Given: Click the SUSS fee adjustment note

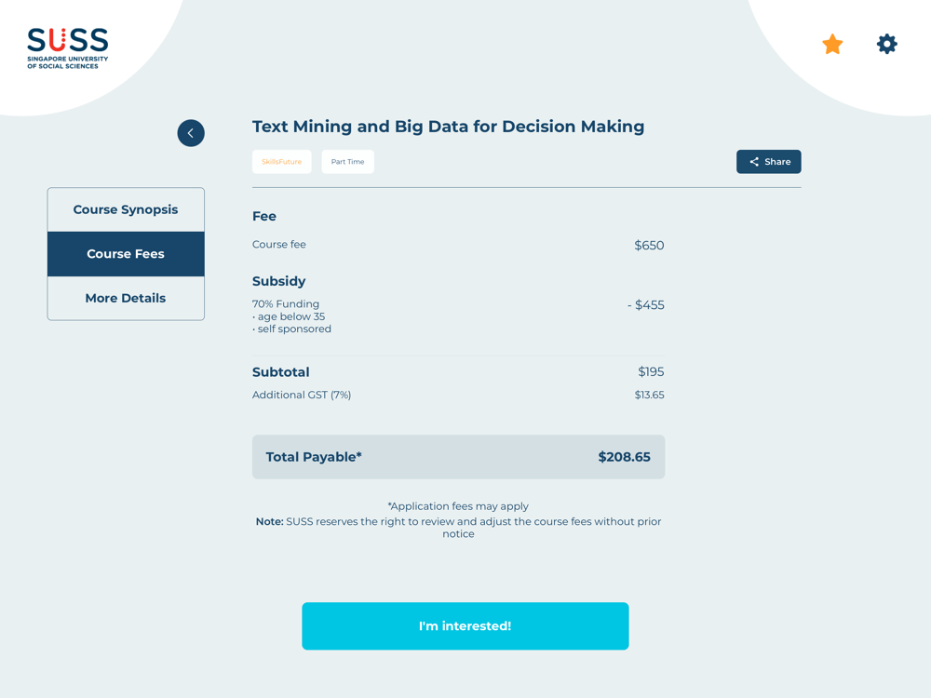Looking at the screenshot, I should (458, 527).
